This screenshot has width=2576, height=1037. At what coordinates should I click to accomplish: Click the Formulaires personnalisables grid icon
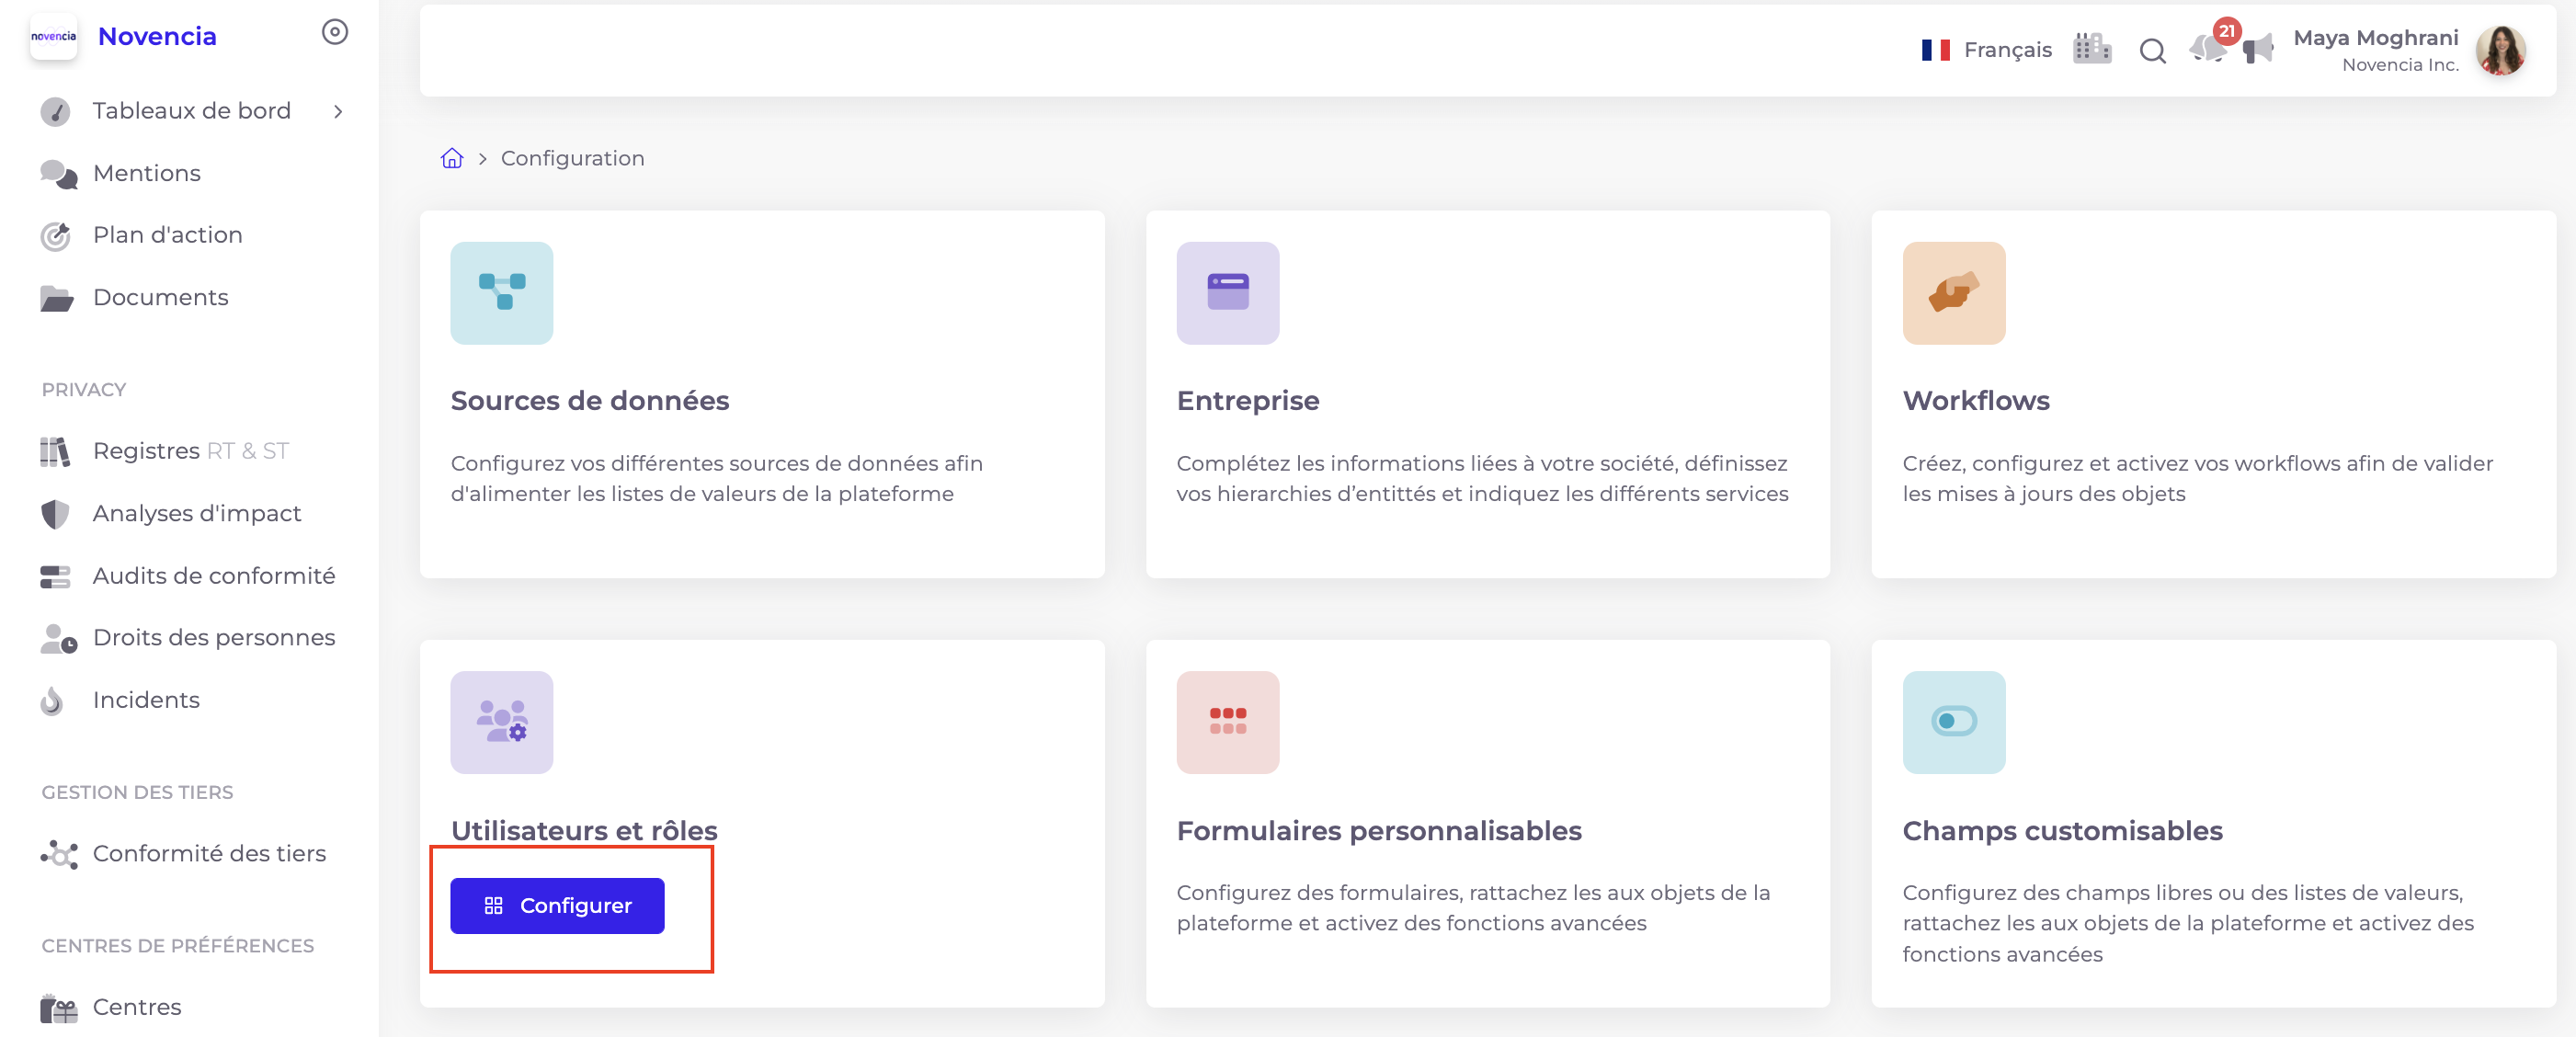[1227, 722]
